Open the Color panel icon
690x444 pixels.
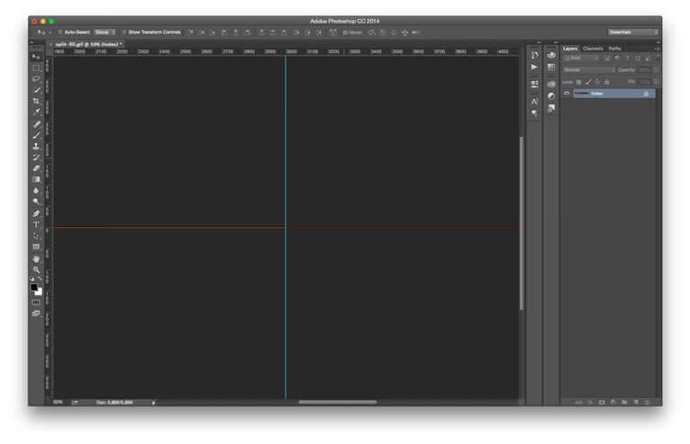click(x=551, y=55)
